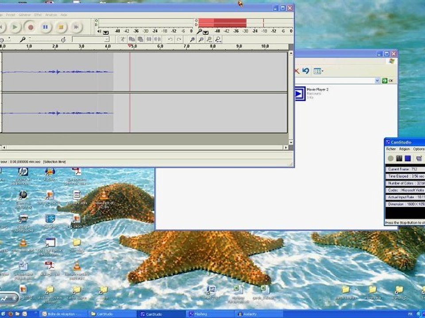This screenshot has height=318, width=425.
Task: Open the input meter dropdown arrow
Action: tap(206, 32)
